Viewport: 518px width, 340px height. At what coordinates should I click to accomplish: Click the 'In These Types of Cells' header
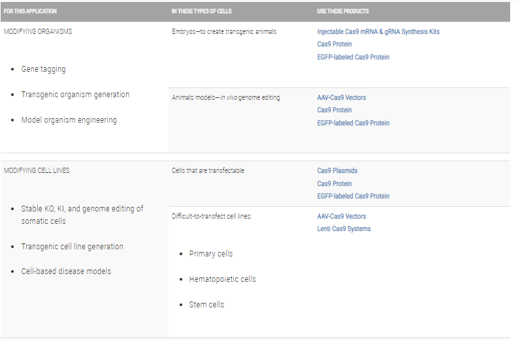202,12
